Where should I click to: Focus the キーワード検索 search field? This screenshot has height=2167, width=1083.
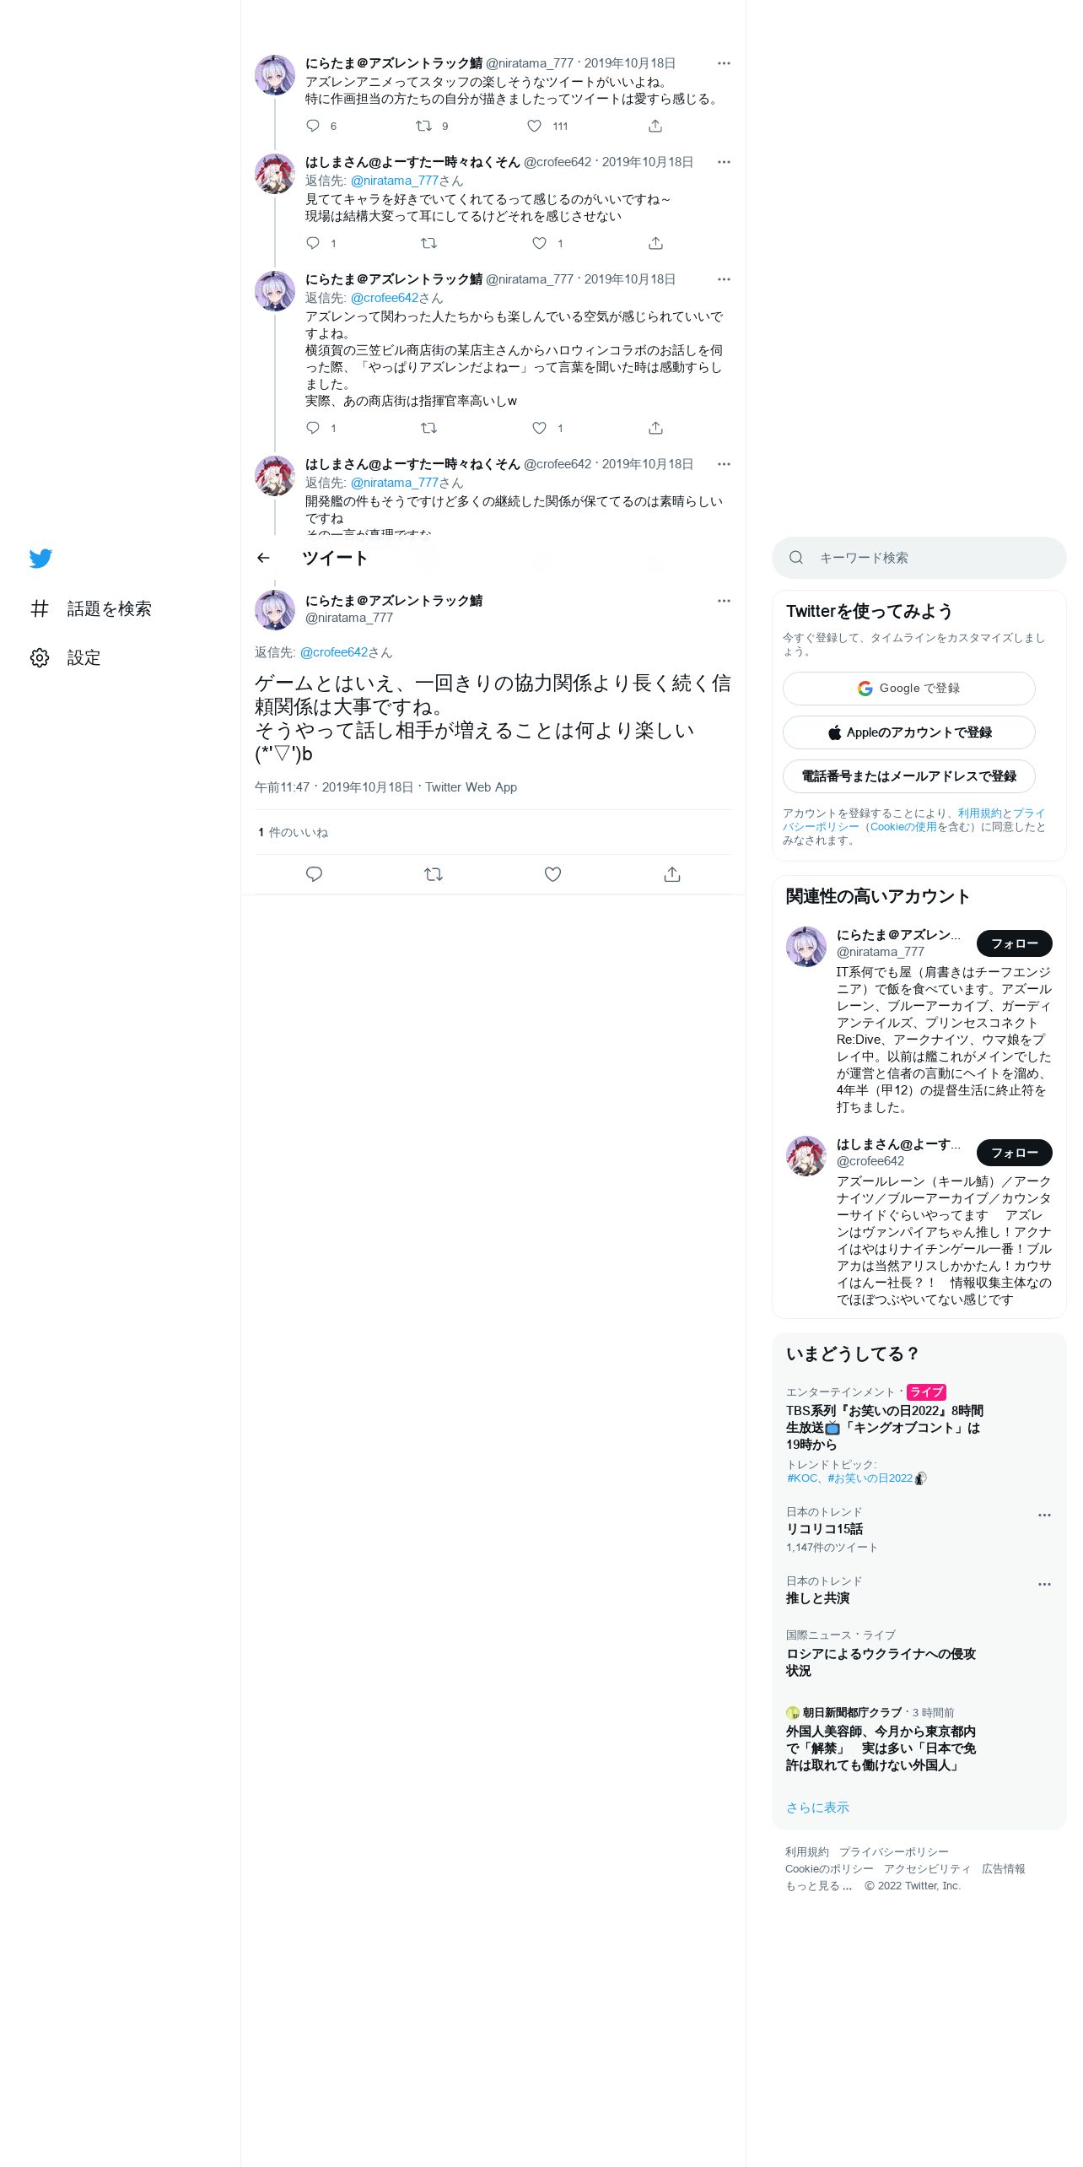point(919,558)
